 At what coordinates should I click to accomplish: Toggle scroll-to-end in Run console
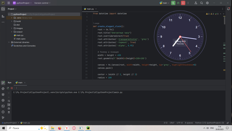point(9,105)
